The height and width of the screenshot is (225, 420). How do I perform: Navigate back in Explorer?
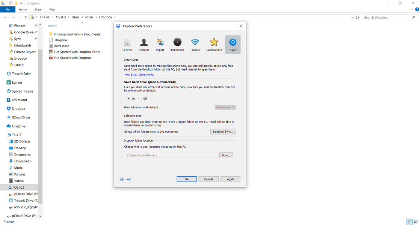5,17
